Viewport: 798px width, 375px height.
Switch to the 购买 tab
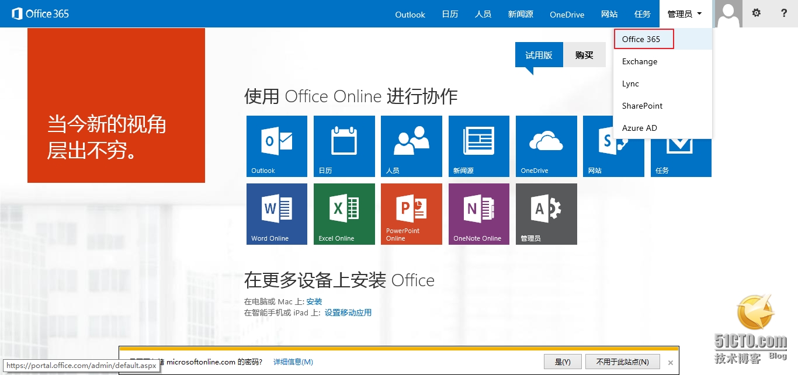[584, 55]
